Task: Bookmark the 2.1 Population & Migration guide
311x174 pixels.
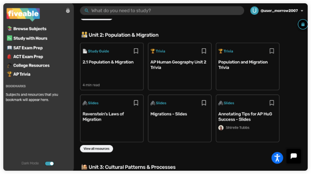Action: point(136,51)
